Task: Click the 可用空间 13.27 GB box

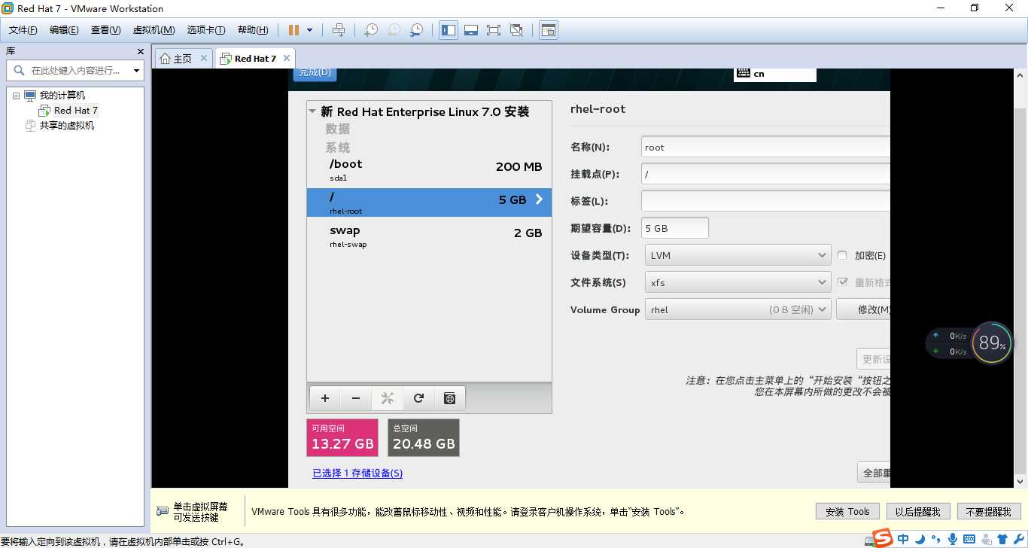Action: coord(342,437)
